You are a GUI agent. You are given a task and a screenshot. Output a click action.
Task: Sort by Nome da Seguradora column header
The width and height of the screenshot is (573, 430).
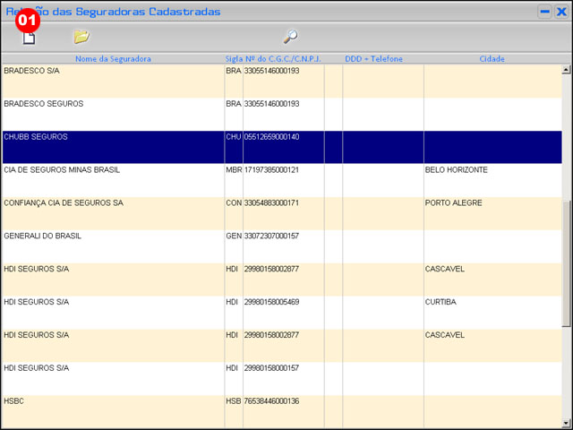[113, 59]
